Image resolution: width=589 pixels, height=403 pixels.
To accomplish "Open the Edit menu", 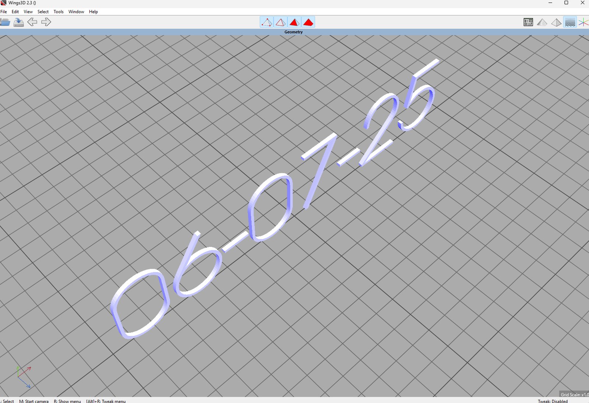I will coord(15,12).
